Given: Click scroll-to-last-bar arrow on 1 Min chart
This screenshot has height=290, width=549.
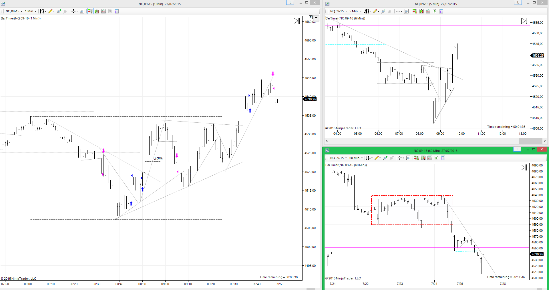Looking at the screenshot, I should 297,21.
